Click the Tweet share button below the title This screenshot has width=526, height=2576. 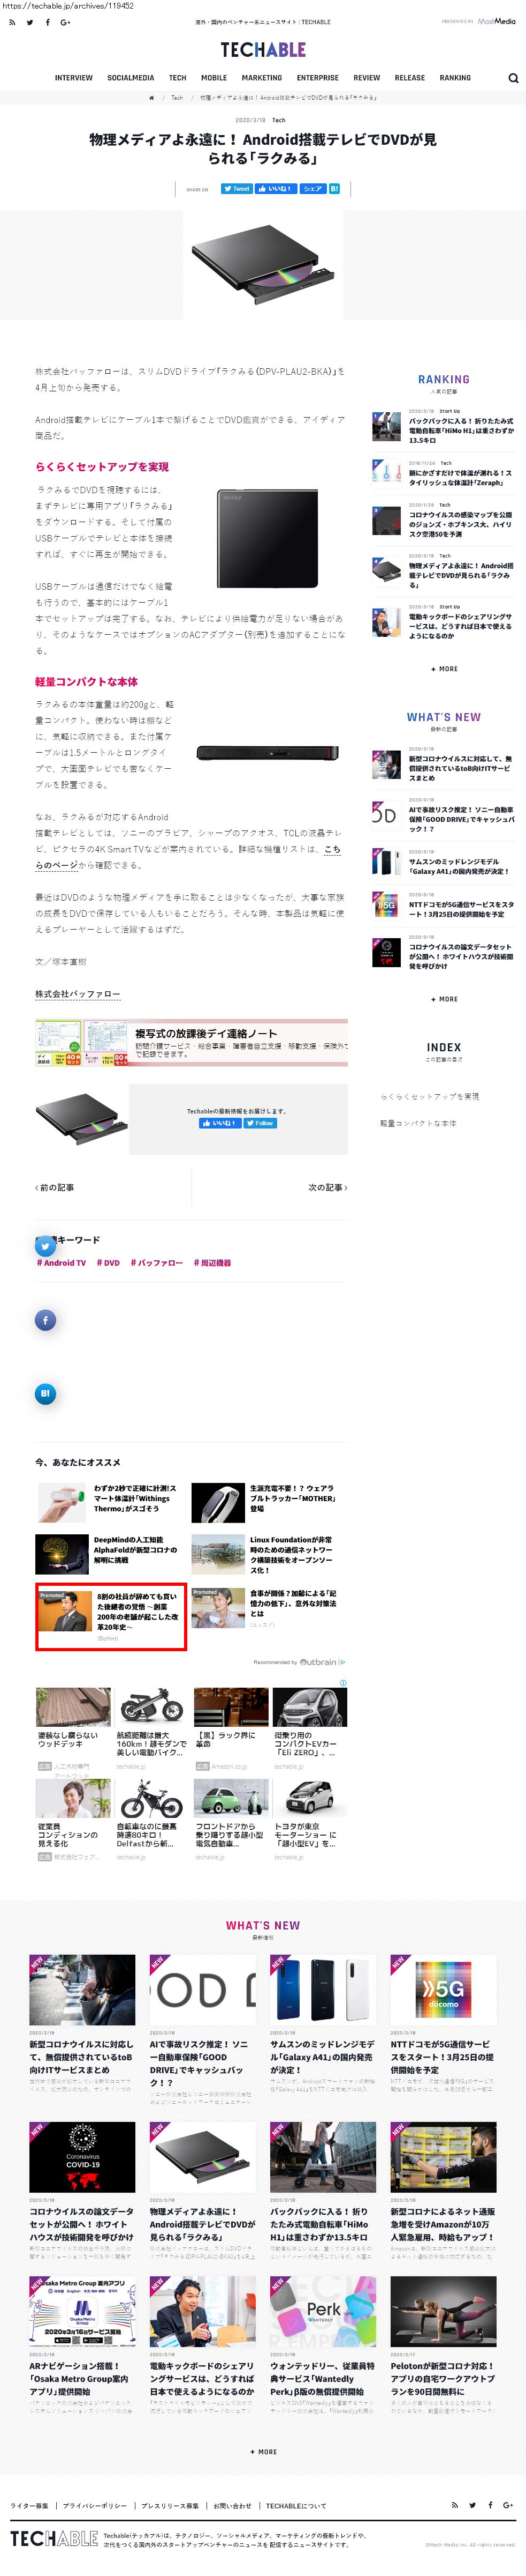(237, 188)
